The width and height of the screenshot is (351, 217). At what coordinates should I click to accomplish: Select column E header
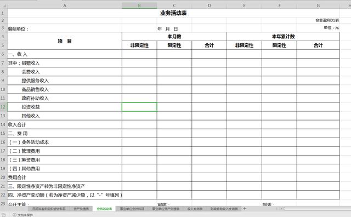pos(244,5)
